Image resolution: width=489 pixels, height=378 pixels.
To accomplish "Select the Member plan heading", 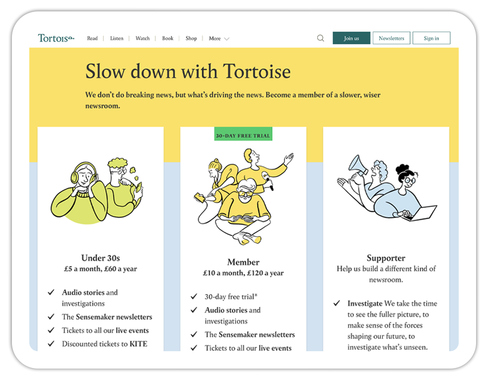I will click(243, 262).
